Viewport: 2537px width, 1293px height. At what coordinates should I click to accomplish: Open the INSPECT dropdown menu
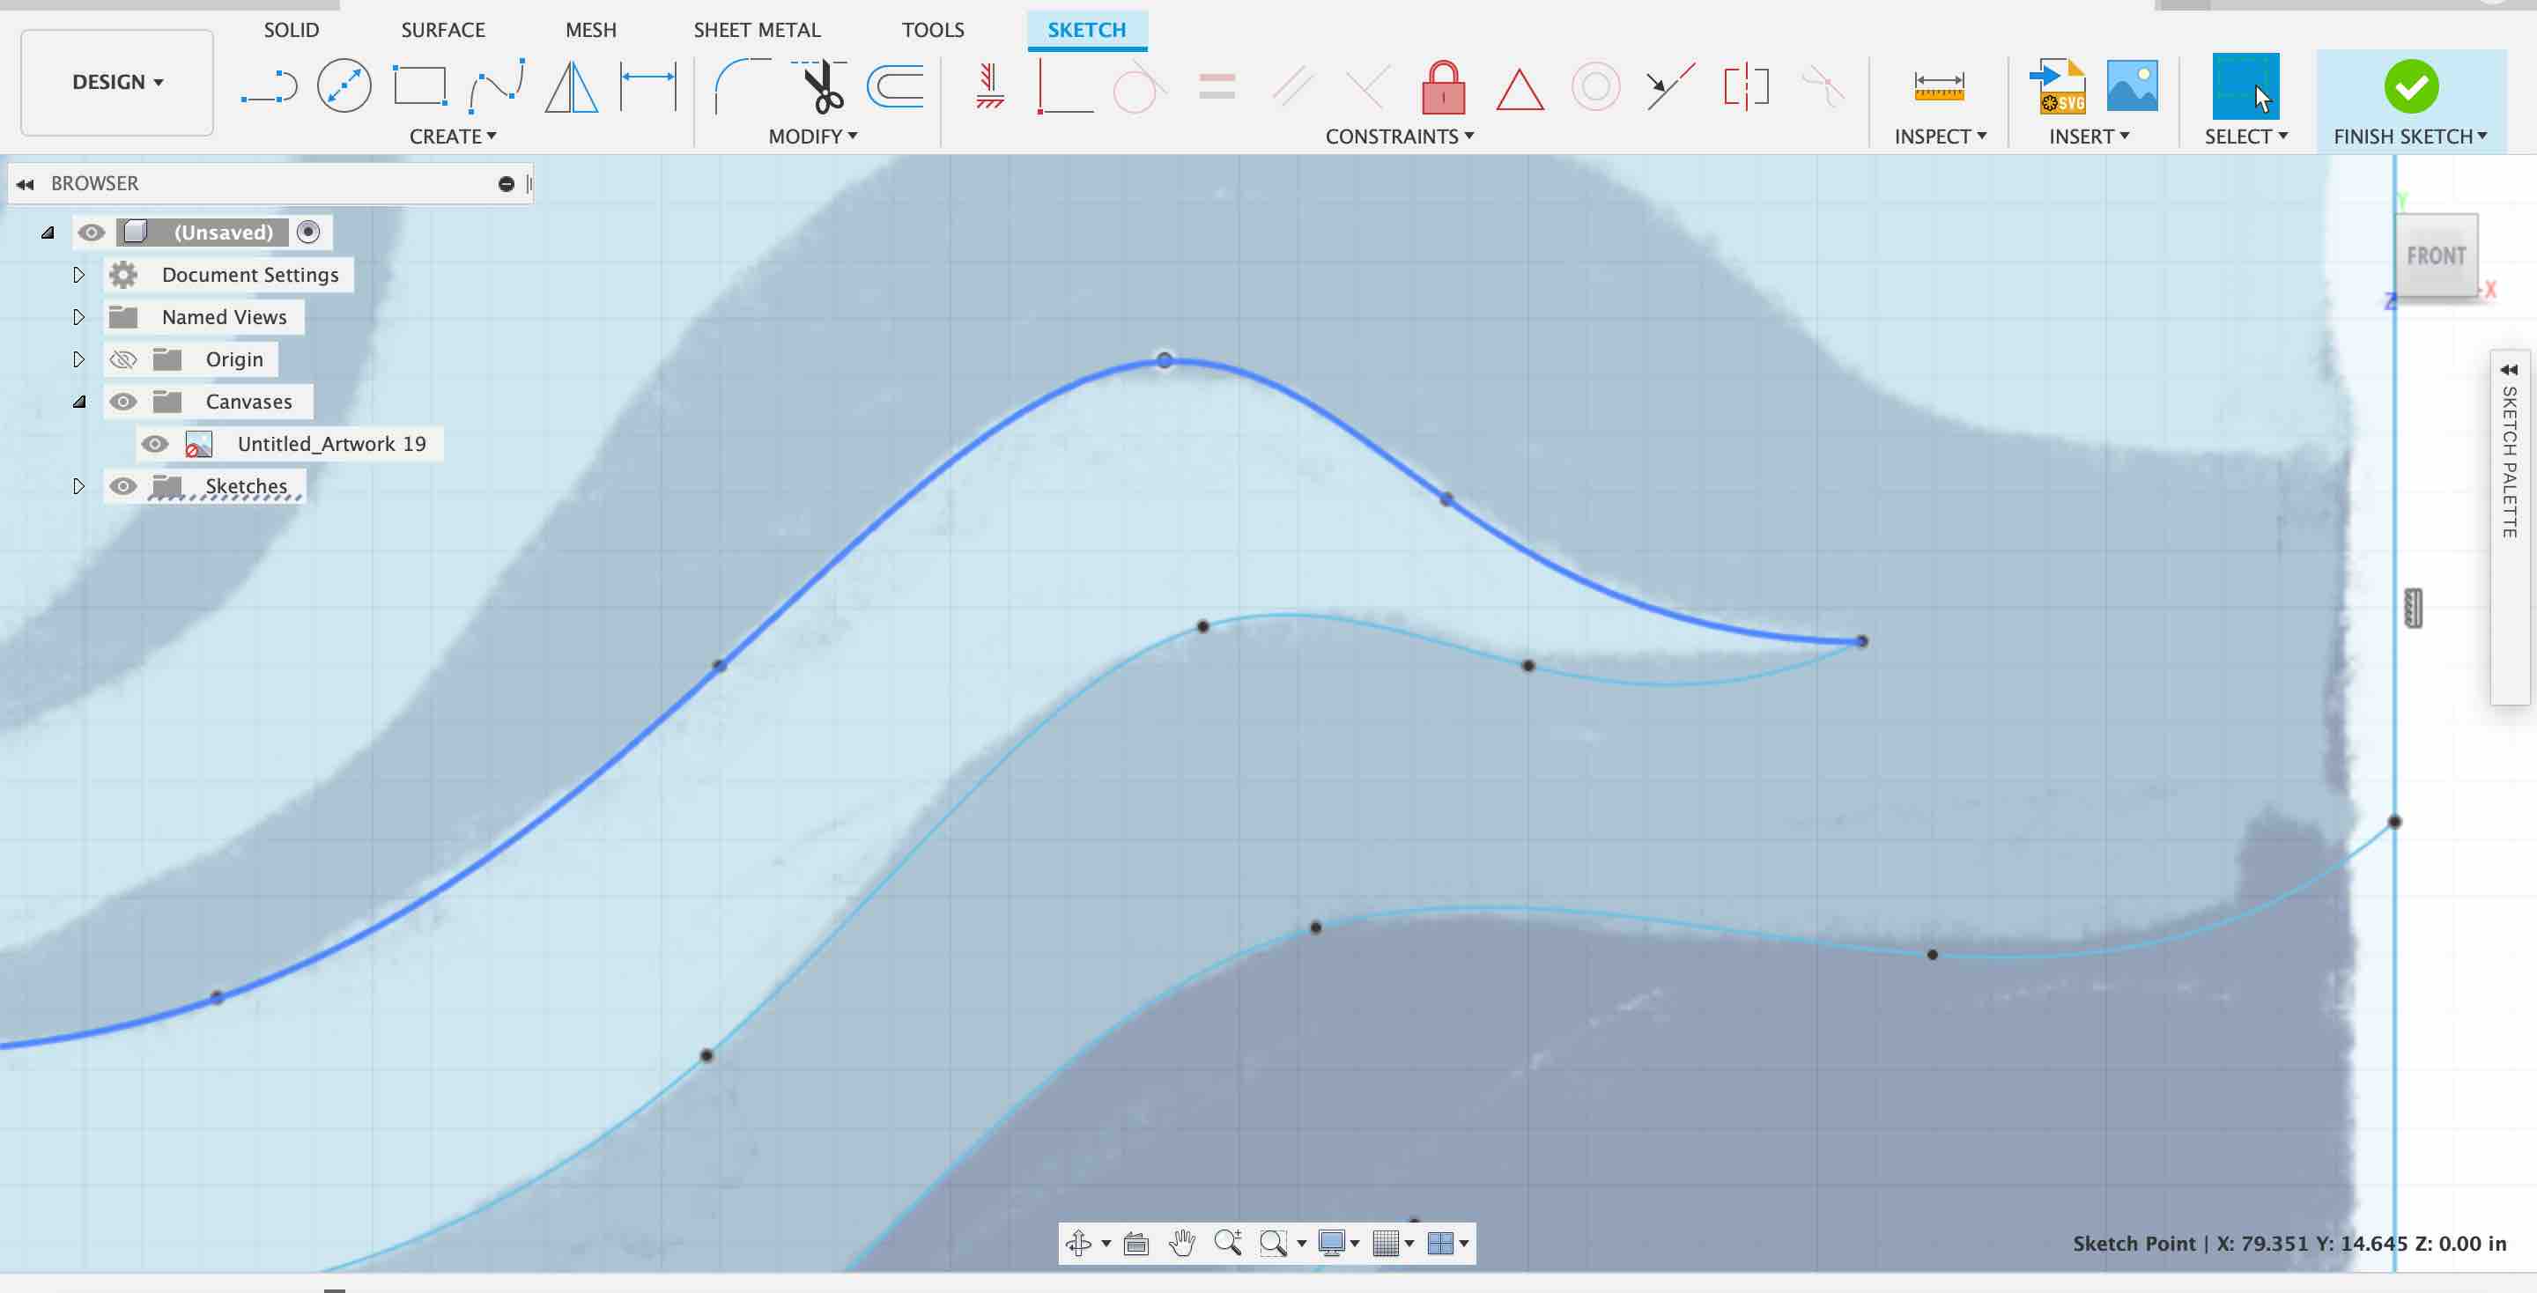(x=1940, y=137)
